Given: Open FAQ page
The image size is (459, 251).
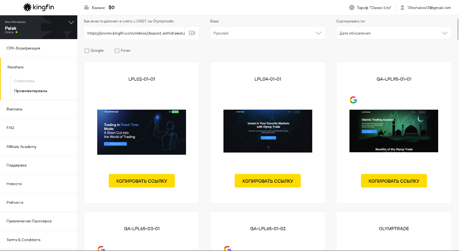Looking at the screenshot, I should pos(39,128).
